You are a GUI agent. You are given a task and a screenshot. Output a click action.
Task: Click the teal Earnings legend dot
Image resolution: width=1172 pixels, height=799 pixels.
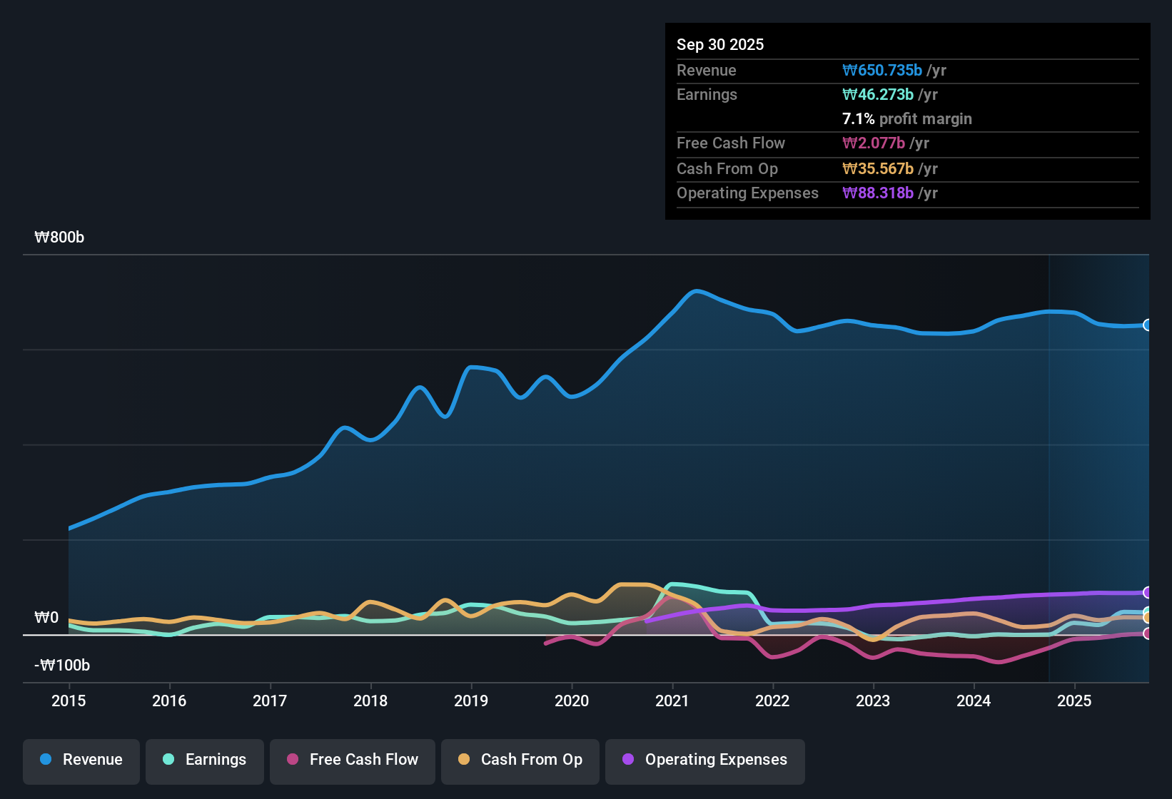click(x=168, y=760)
